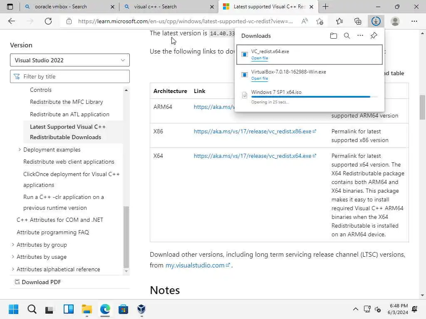
Task: Refresh the current page
Action: (x=48, y=21)
